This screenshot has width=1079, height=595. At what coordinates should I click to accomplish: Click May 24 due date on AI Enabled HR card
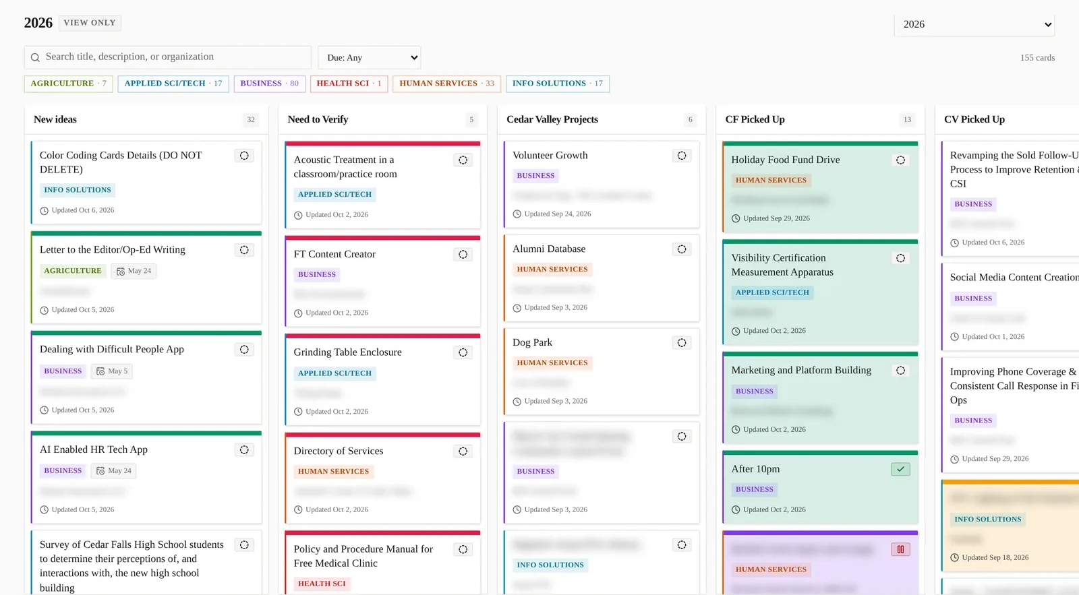[x=113, y=471]
